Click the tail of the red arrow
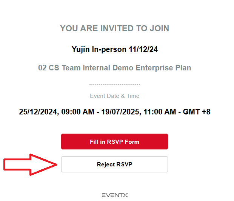The width and height of the screenshot is (234, 201). 17,164
